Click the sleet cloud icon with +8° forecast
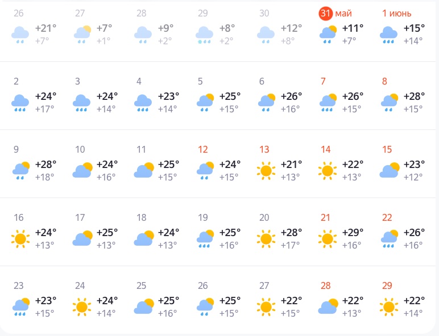 (x=205, y=34)
